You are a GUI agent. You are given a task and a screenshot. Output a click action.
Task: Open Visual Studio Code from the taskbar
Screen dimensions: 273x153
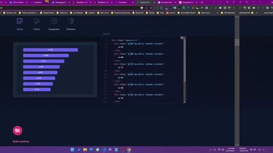[104, 150]
